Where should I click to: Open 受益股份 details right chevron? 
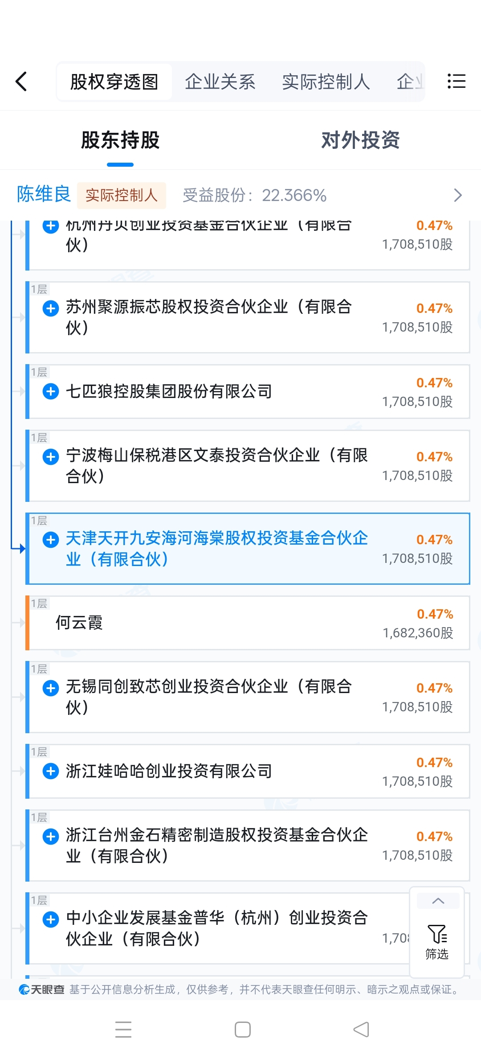pos(458,195)
